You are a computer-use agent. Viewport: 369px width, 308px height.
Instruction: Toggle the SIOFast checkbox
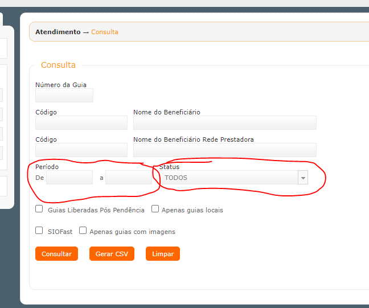39,231
